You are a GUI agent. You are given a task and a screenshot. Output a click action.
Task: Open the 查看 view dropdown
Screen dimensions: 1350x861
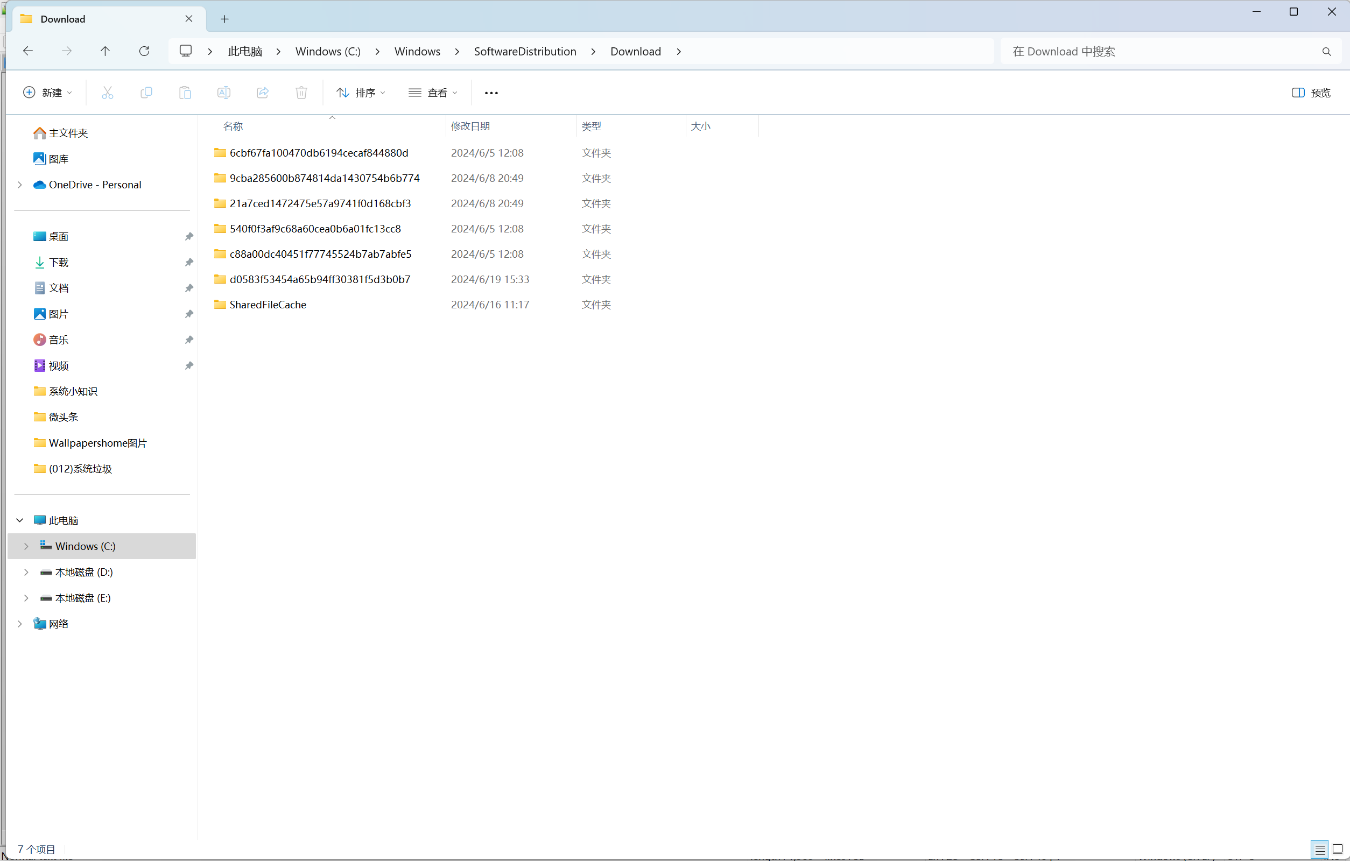coord(433,93)
